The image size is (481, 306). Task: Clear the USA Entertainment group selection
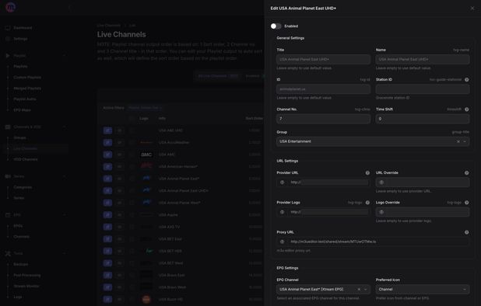coord(458,141)
